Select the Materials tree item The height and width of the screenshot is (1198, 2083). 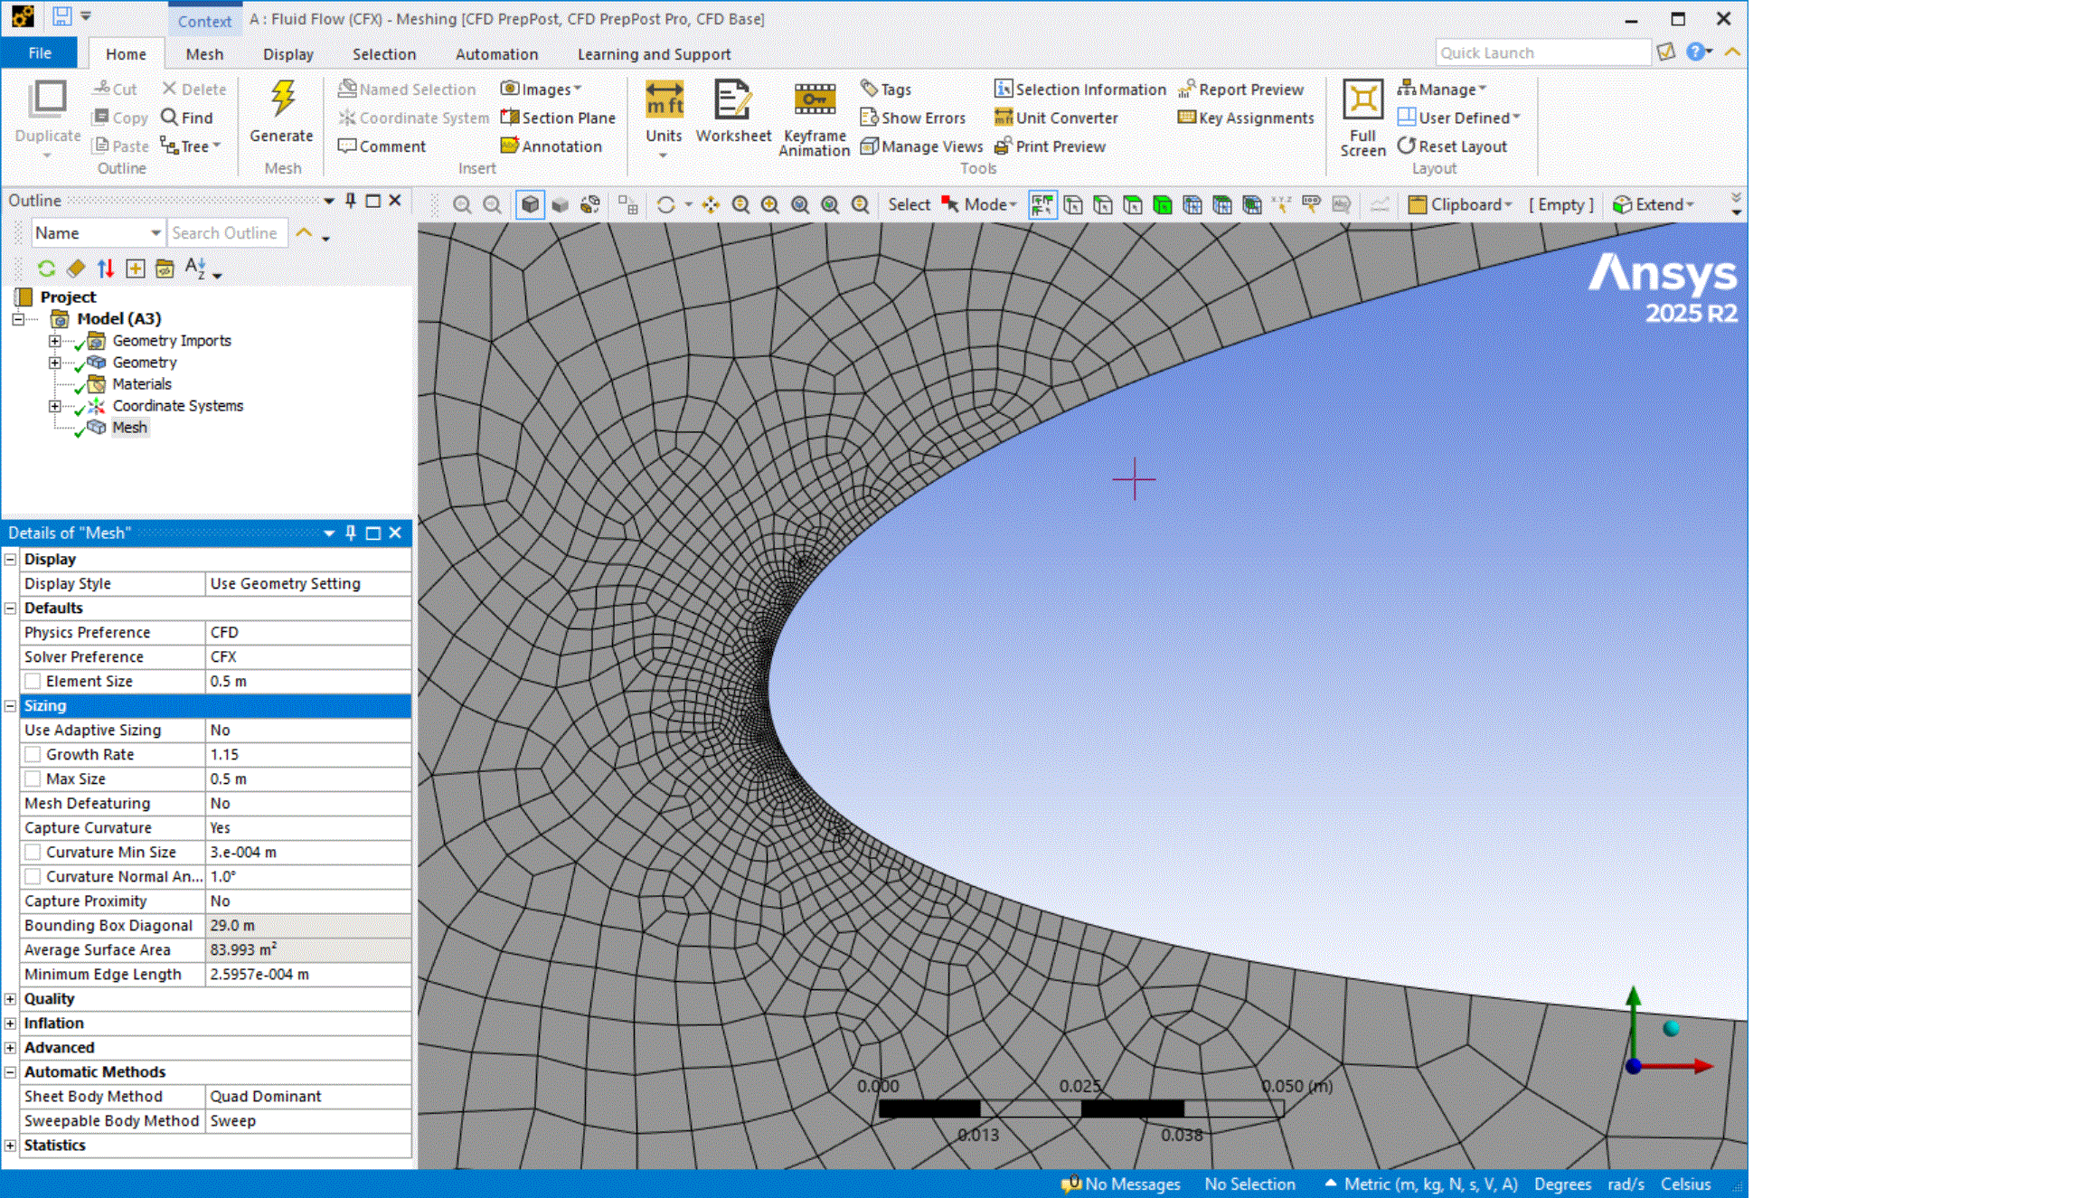pos(142,384)
